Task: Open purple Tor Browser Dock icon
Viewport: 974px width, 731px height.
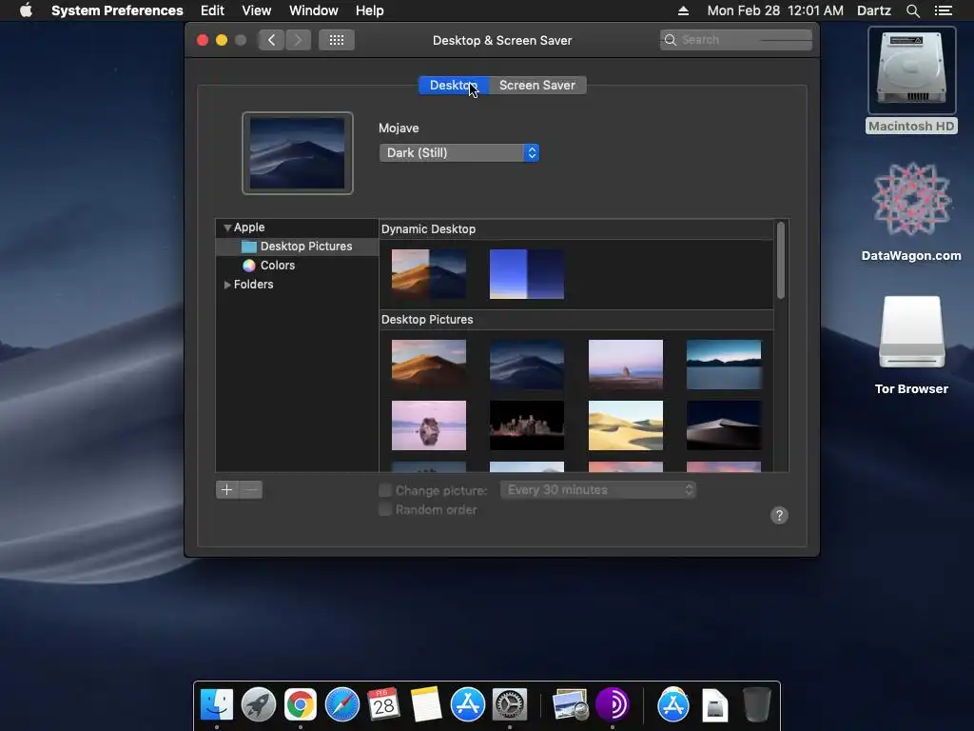Action: 613,704
